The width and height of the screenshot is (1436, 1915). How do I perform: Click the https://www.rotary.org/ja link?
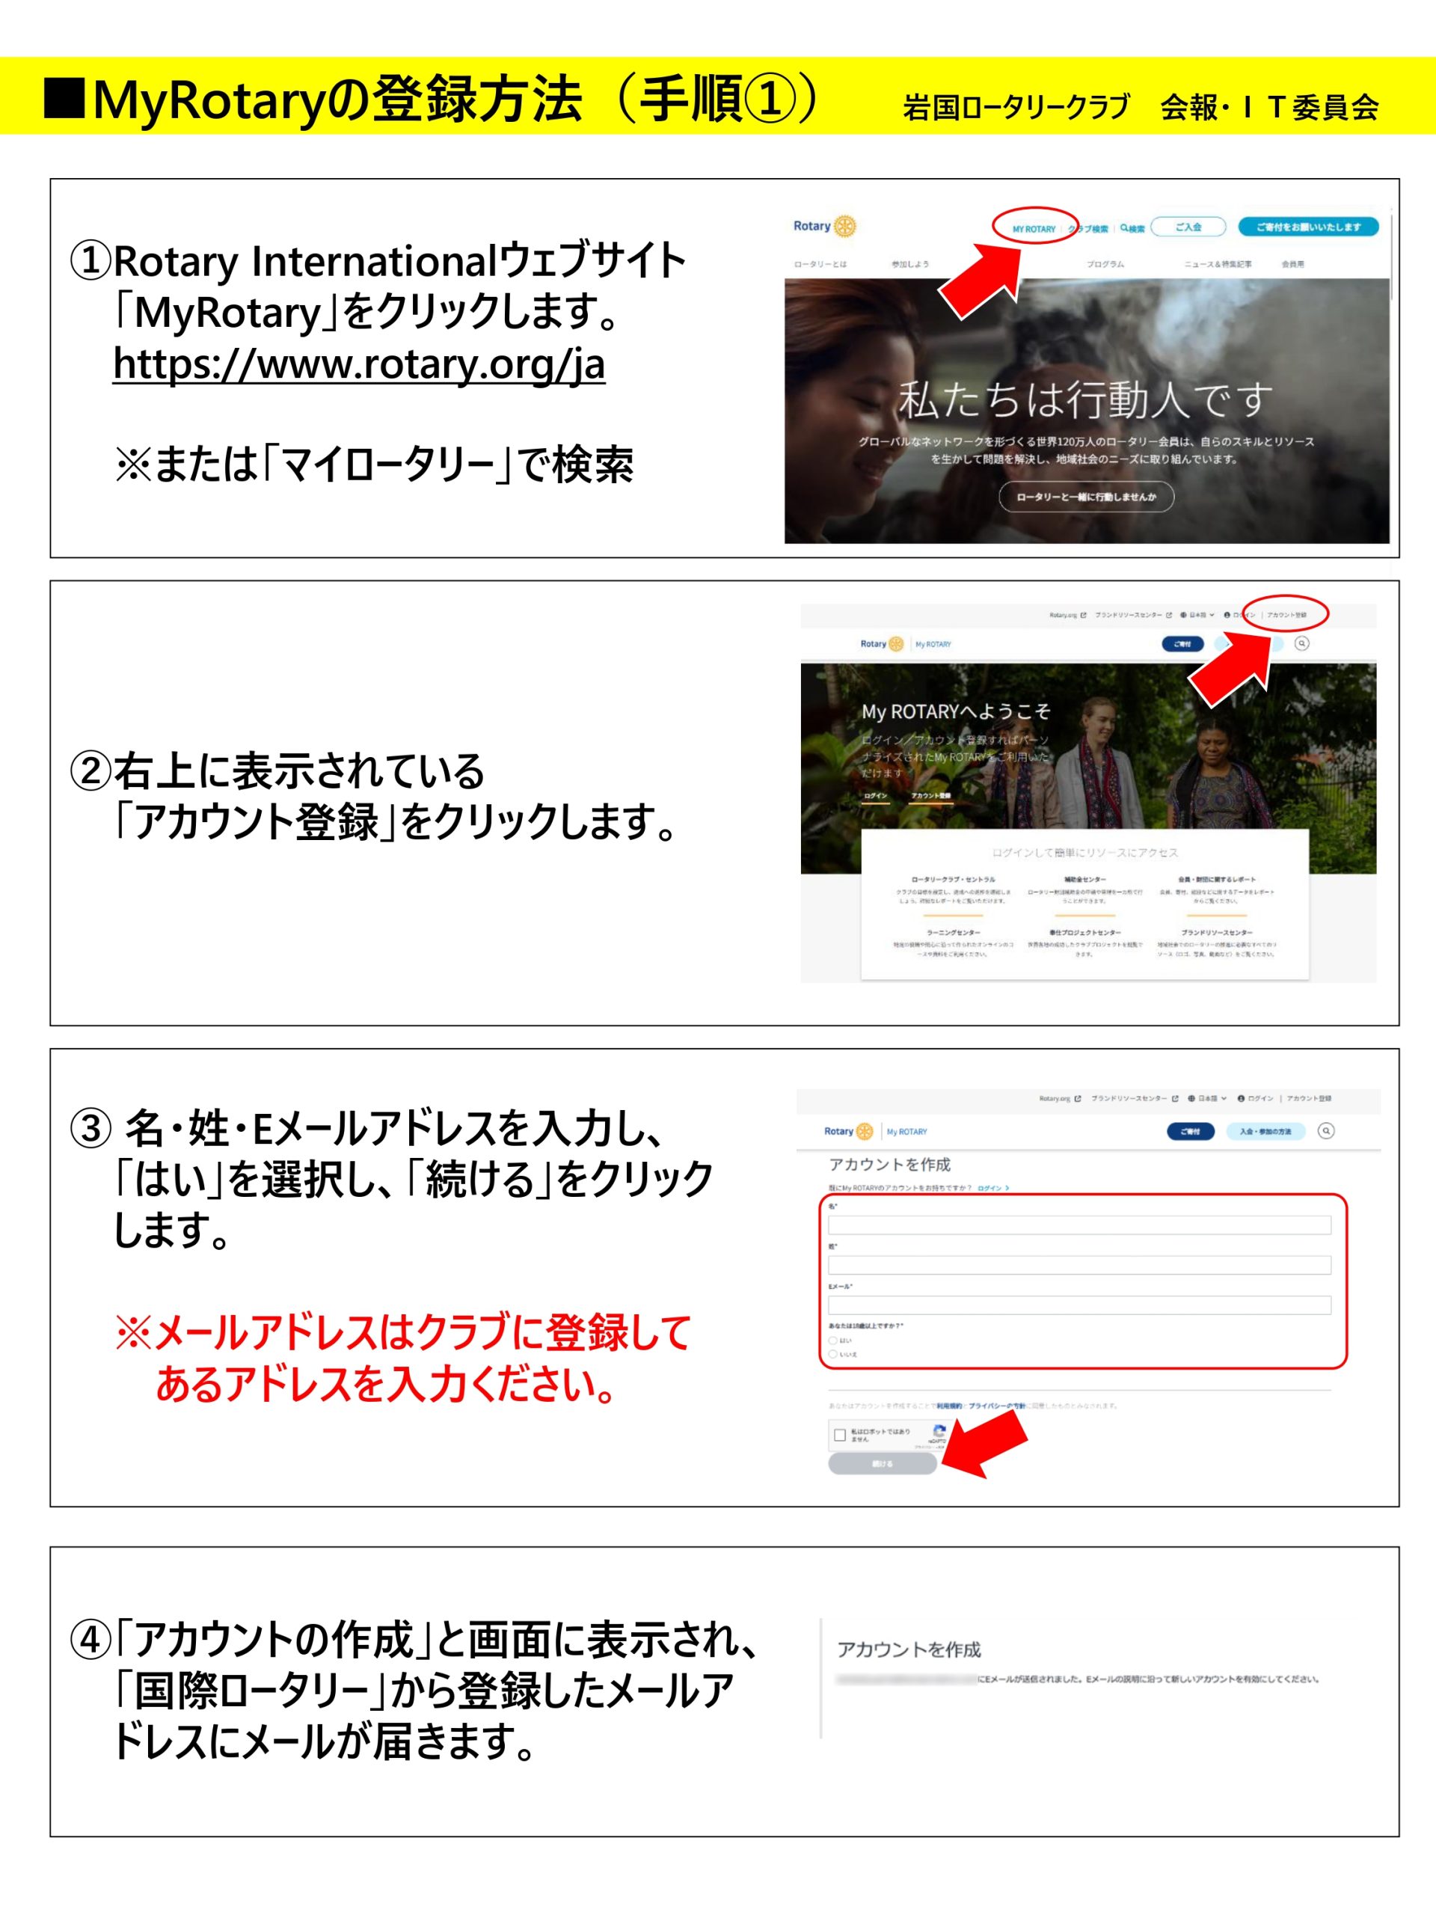358,364
